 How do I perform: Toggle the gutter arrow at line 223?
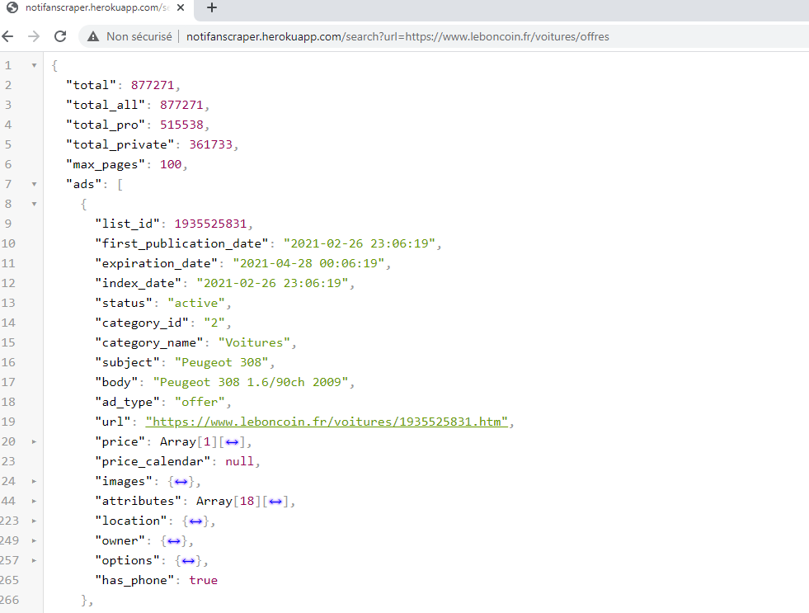tap(34, 521)
